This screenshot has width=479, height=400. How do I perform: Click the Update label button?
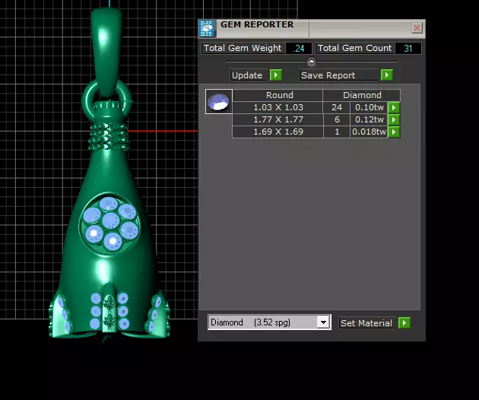tap(249, 75)
